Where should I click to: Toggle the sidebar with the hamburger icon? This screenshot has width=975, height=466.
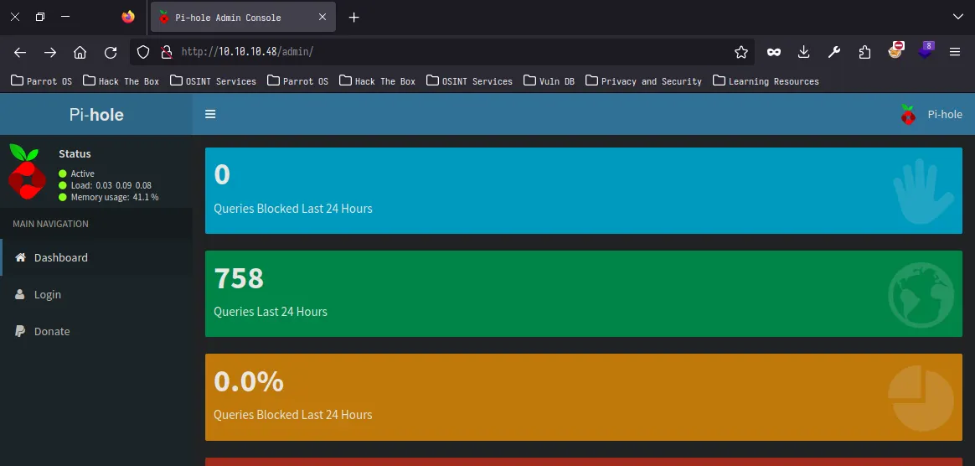click(x=210, y=114)
